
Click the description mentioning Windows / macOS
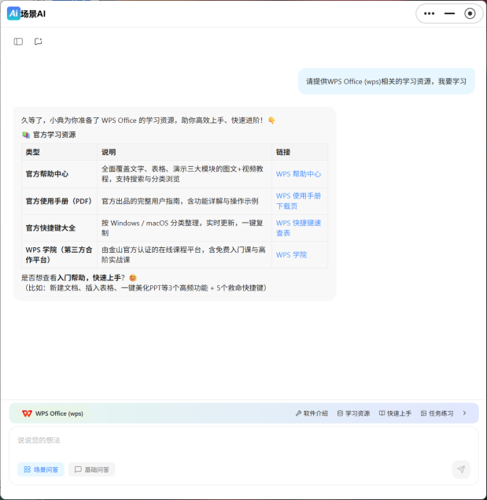(183, 228)
